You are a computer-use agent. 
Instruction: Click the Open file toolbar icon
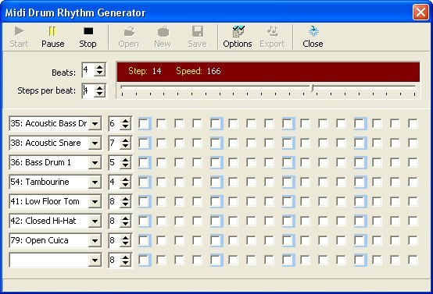(x=129, y=31)
